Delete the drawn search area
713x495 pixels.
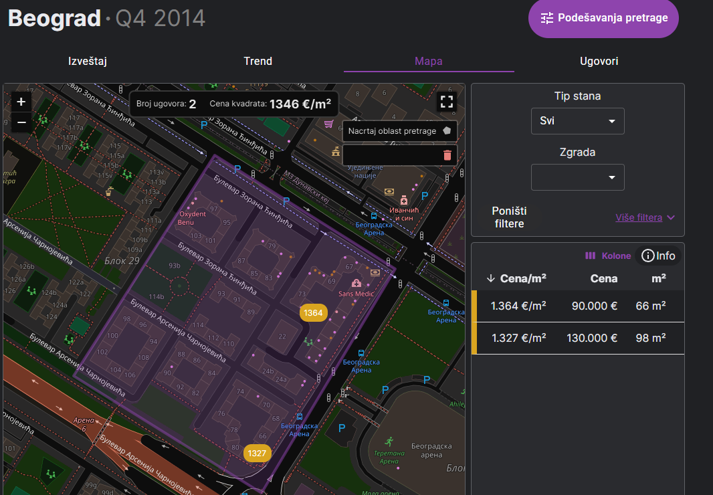(x=447, y=155)
